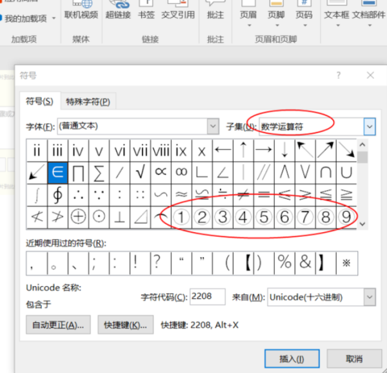Choose the proportional-to symbol ∝
This screenshot has width=387, height=373.
pyautogui.click(x=161, y=173)
